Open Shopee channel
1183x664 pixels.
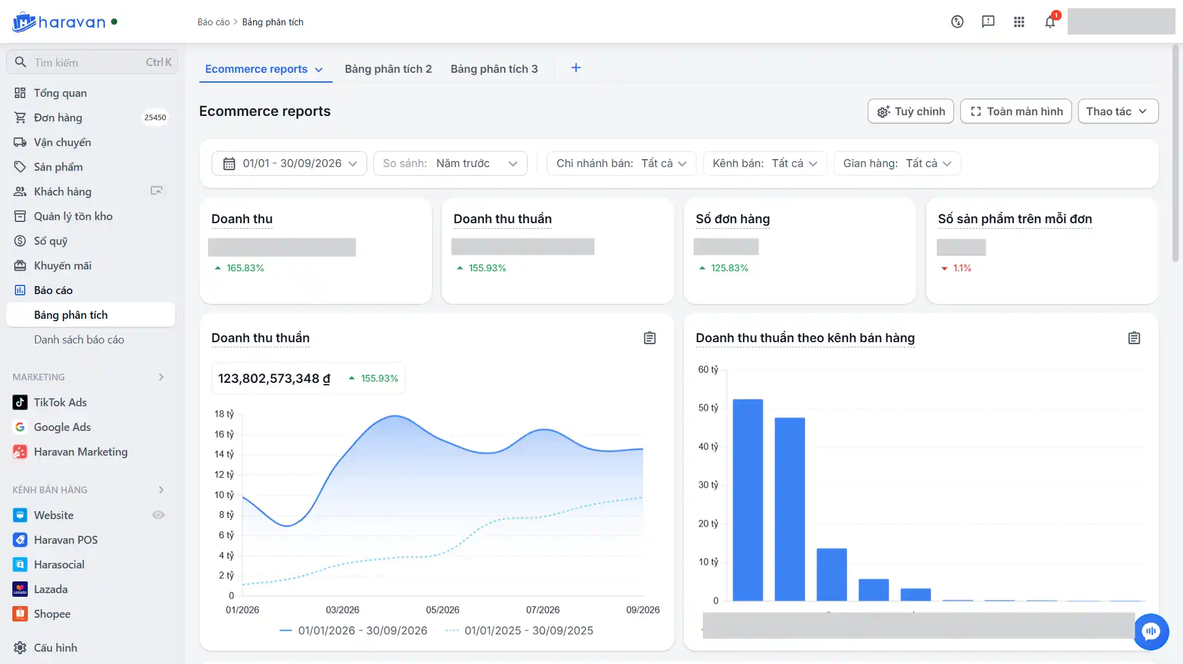click(52, 613)
